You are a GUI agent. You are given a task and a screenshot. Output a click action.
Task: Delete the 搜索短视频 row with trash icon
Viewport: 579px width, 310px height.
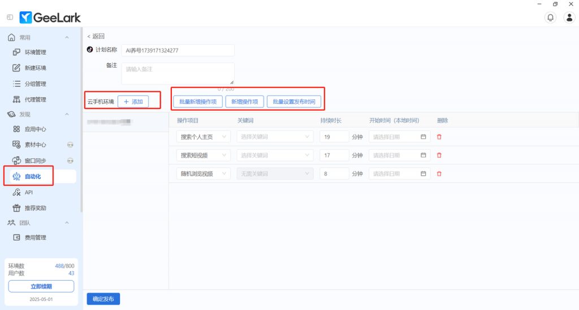439,155
